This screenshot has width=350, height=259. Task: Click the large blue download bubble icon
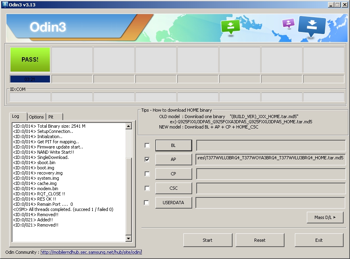pos(312,26)
